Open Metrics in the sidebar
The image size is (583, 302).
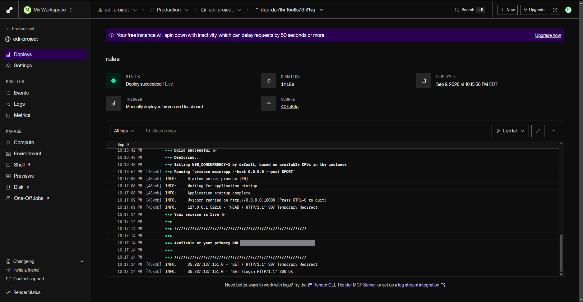45,115
